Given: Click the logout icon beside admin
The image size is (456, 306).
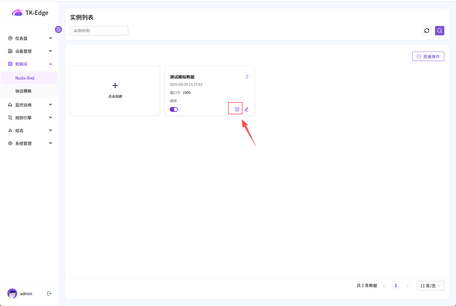Looking at the screenshot, I should (x=49, y=293).
